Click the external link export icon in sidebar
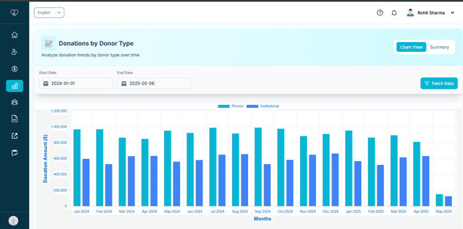 (14, 136)
